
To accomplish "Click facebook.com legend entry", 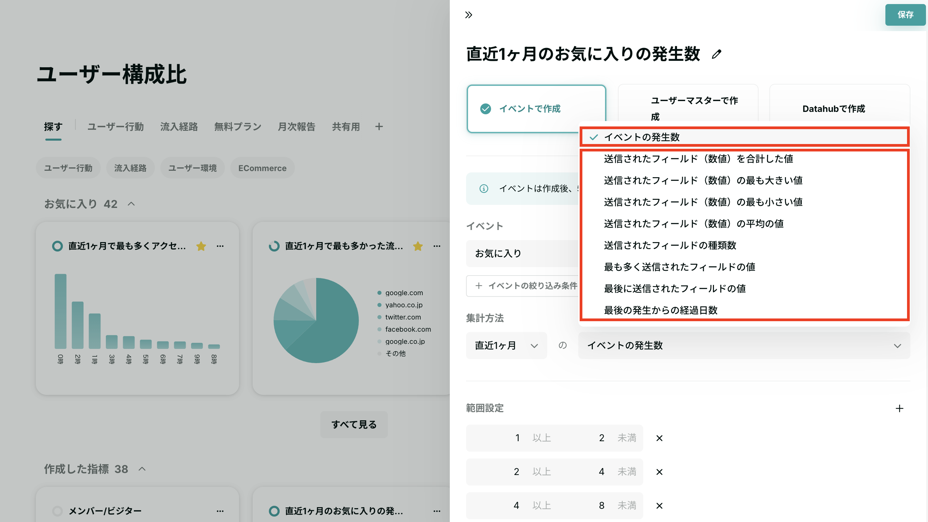I will [x=404, y=329].
